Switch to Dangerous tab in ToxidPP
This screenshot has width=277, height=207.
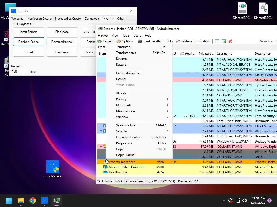coord(92,19)
